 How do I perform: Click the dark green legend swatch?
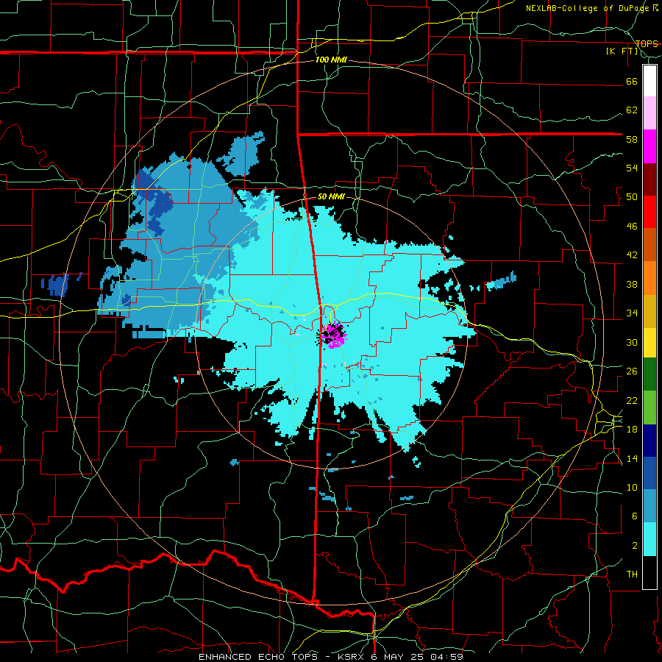tap(649, 374)
